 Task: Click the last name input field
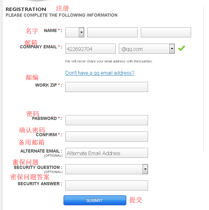tap(166, 32)
